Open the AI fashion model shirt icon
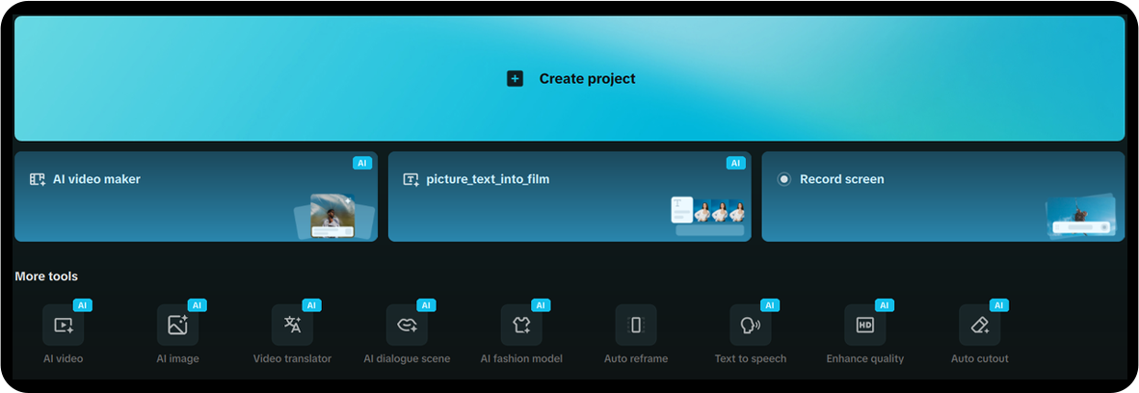This screenshot has height=393, width=1139. click(x=521, y=325)
